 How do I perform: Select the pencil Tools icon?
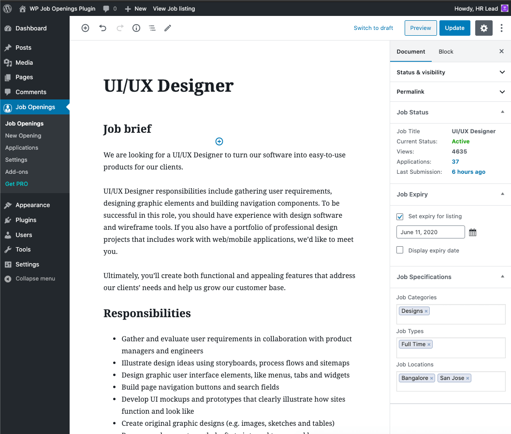[167, 28]
